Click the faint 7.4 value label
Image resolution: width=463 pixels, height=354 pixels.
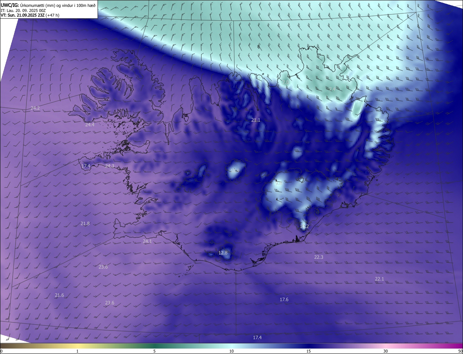(x=331, y=89)
